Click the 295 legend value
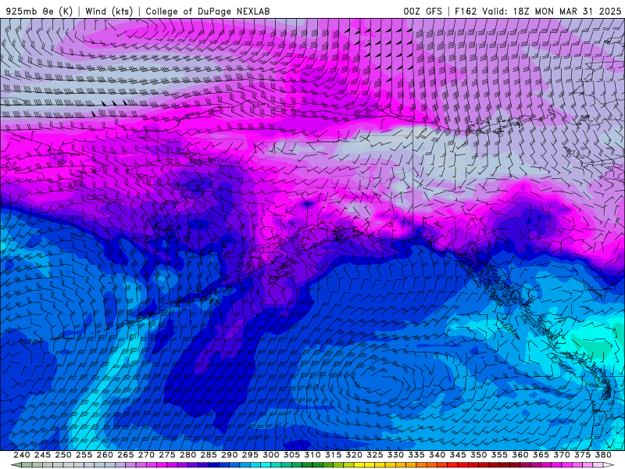 250,455
